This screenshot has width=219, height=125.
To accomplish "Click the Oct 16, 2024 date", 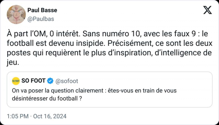I will 50,116.
